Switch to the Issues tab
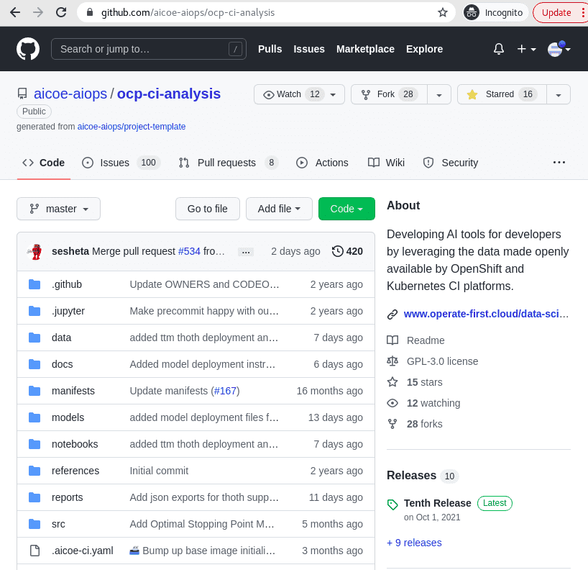Viewport: 588px width, 570px height. tap(121, 163)
